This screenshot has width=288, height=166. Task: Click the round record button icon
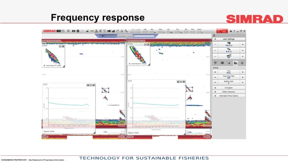click(x=78, y=31)
